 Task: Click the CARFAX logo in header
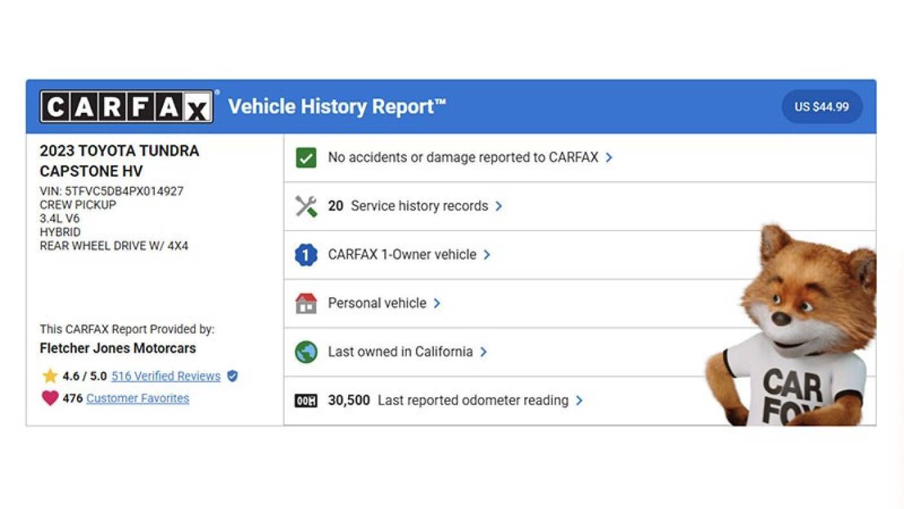click(127, 107)
